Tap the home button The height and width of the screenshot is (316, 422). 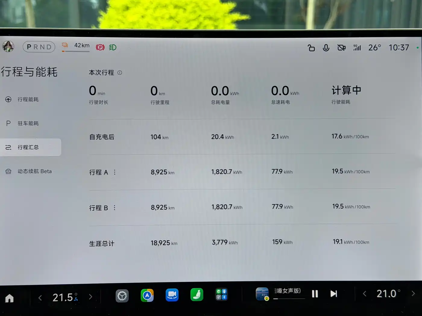[x=9, y=298]
